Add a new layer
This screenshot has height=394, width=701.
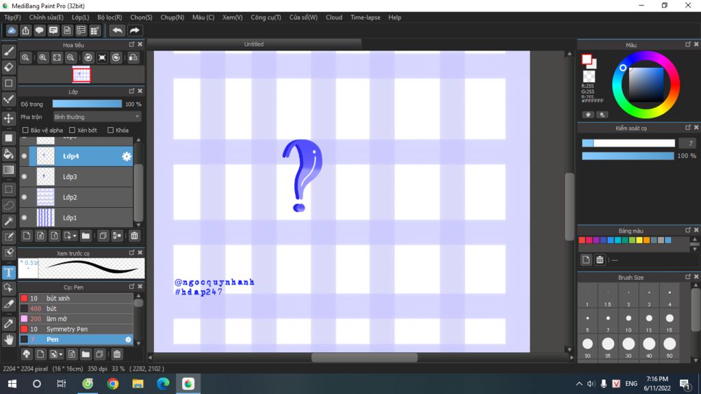[27, 236]
